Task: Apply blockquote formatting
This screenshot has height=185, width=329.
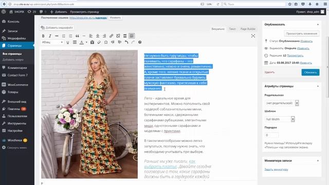Action: (x=77, y=36)
